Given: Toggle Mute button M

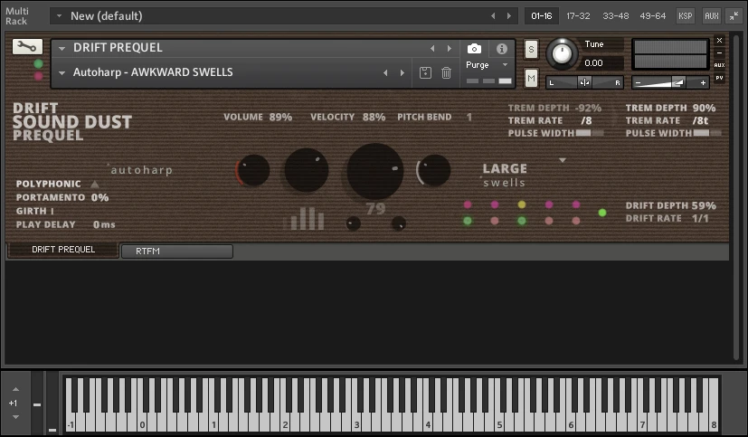Looking at the screenshot, I should click(531, 78).
